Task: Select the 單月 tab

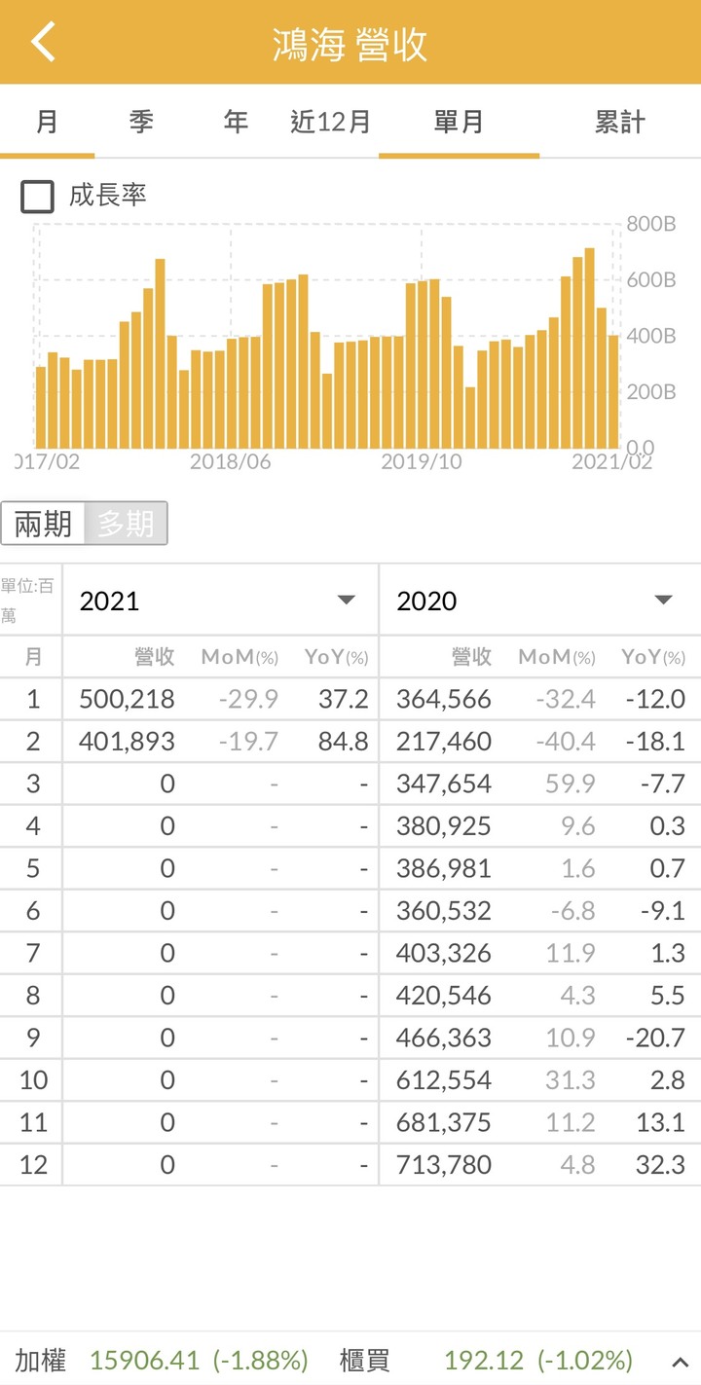Action: 459,122
